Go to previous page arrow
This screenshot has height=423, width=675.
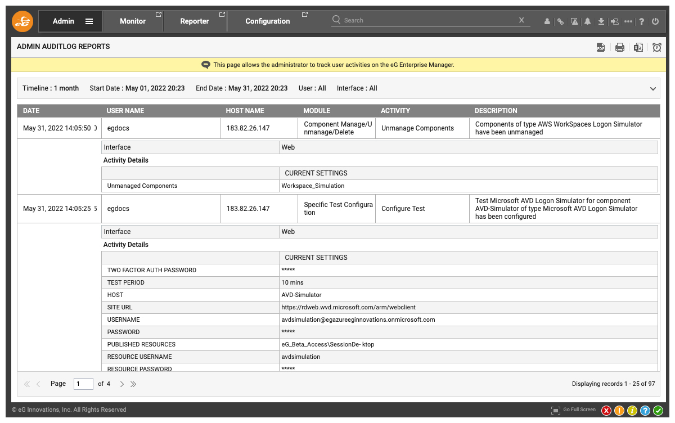click(38, 384)
